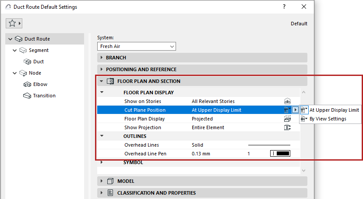Select the Transition tree item
This screenshot has height=199, width=363.
click(x=44, y=96)
